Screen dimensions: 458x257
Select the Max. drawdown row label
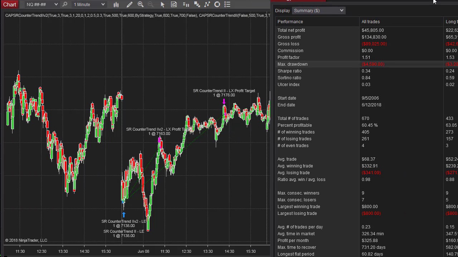[292, 64]
